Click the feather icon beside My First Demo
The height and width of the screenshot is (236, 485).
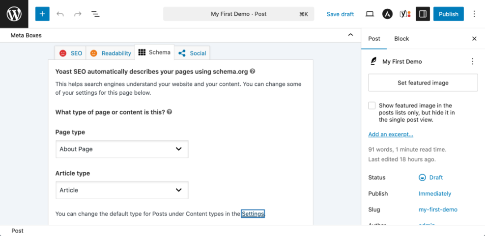pyautogui.click(x=373, y=61)
